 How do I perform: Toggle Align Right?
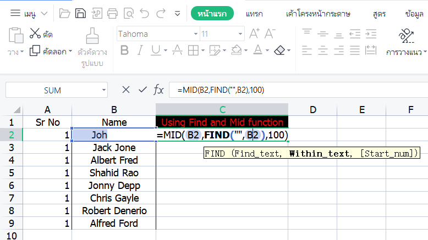click(x=339, y=51)
